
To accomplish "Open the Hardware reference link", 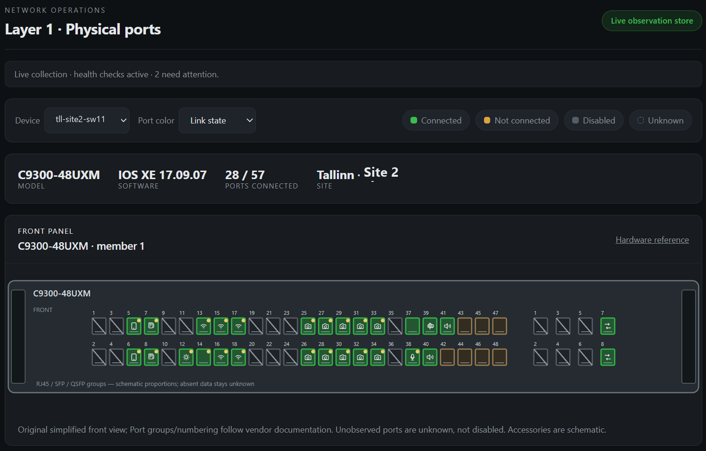I will click(652, 240).
